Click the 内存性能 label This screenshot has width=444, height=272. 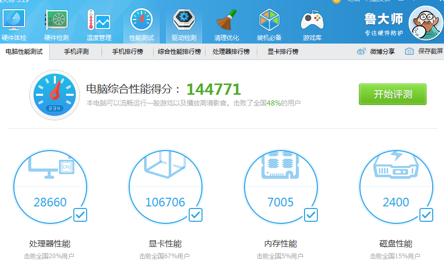pos(280,244)
